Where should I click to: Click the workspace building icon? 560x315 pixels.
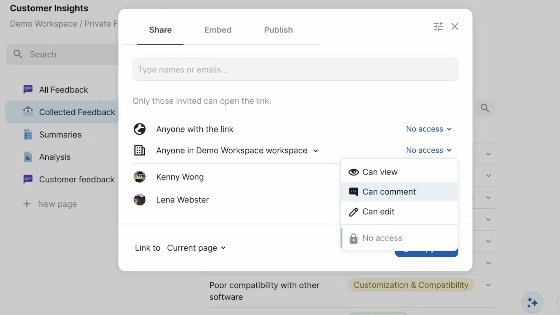pos(139,150)
